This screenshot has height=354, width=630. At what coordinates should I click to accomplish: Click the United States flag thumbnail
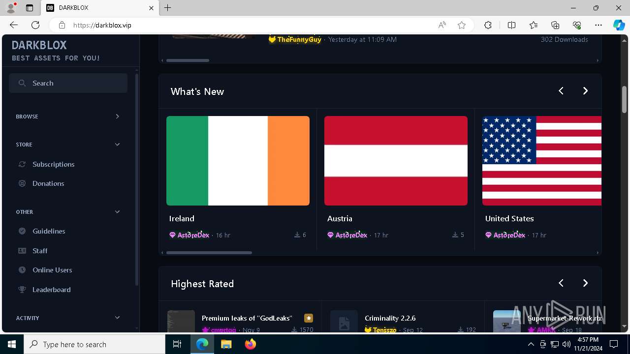point(542,161)
